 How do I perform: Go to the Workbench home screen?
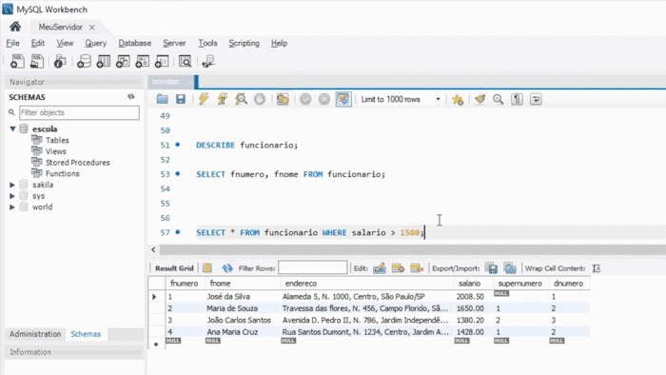[x=15, y=27]
